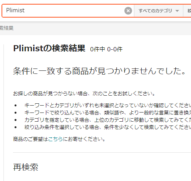Click the arrow beside すべてのカテゴリ
This screenshot has height=181, width=191.
pyautogui.click(x=177, y=11)
